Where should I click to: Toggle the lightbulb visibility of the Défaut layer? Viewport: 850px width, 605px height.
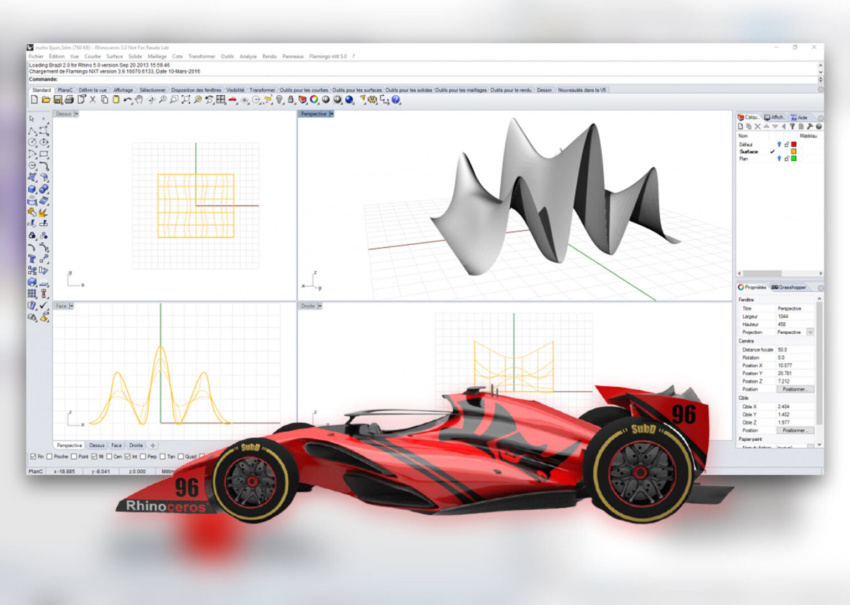[780, 144]
